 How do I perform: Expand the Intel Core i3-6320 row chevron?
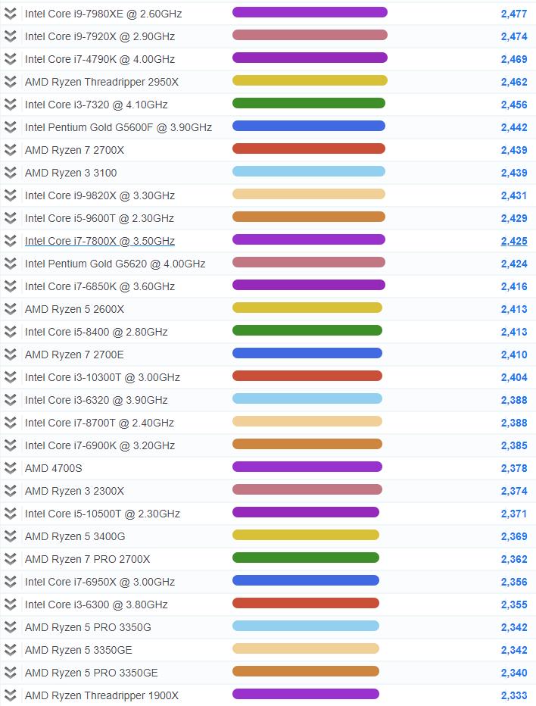[x=11, y=400]
